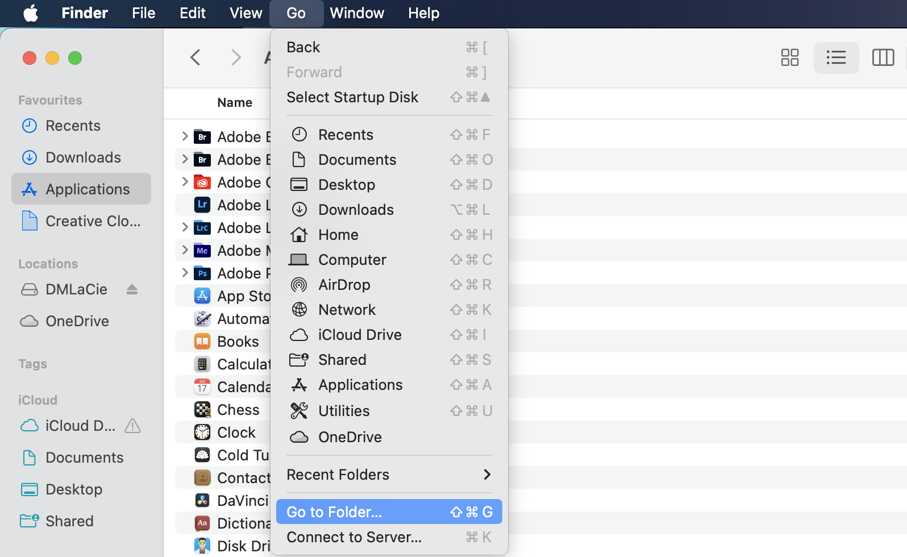This screenshot has width=907, height=557.
Task: Select the Adobe Lightroom app row
Action: (223, 205)
